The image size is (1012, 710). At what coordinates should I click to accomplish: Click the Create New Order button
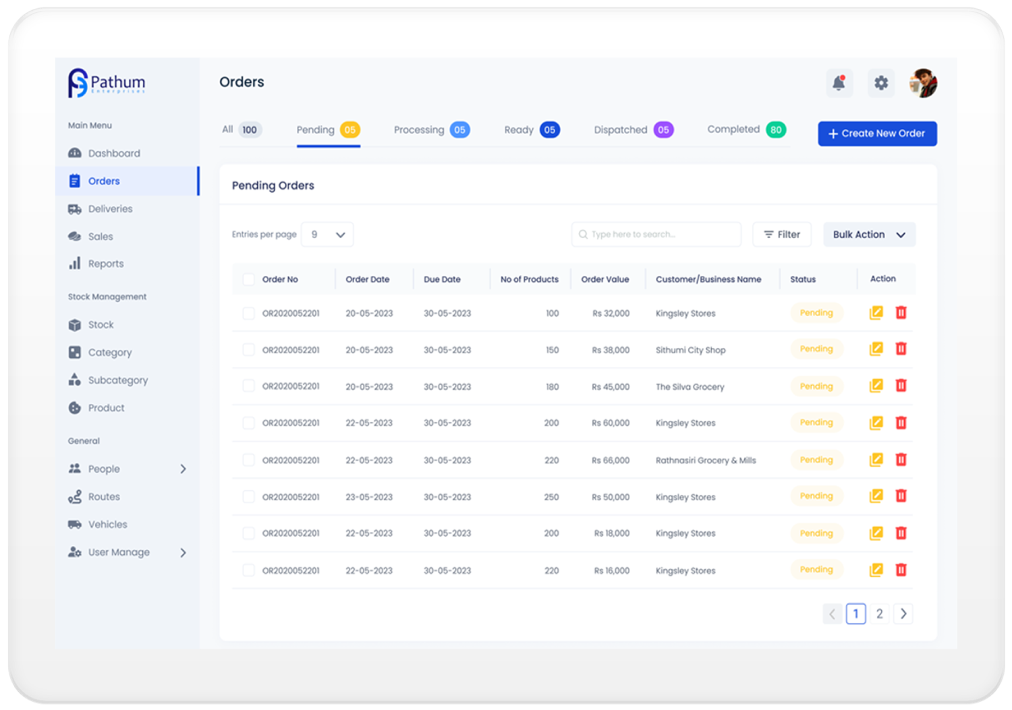pos(877,134)
